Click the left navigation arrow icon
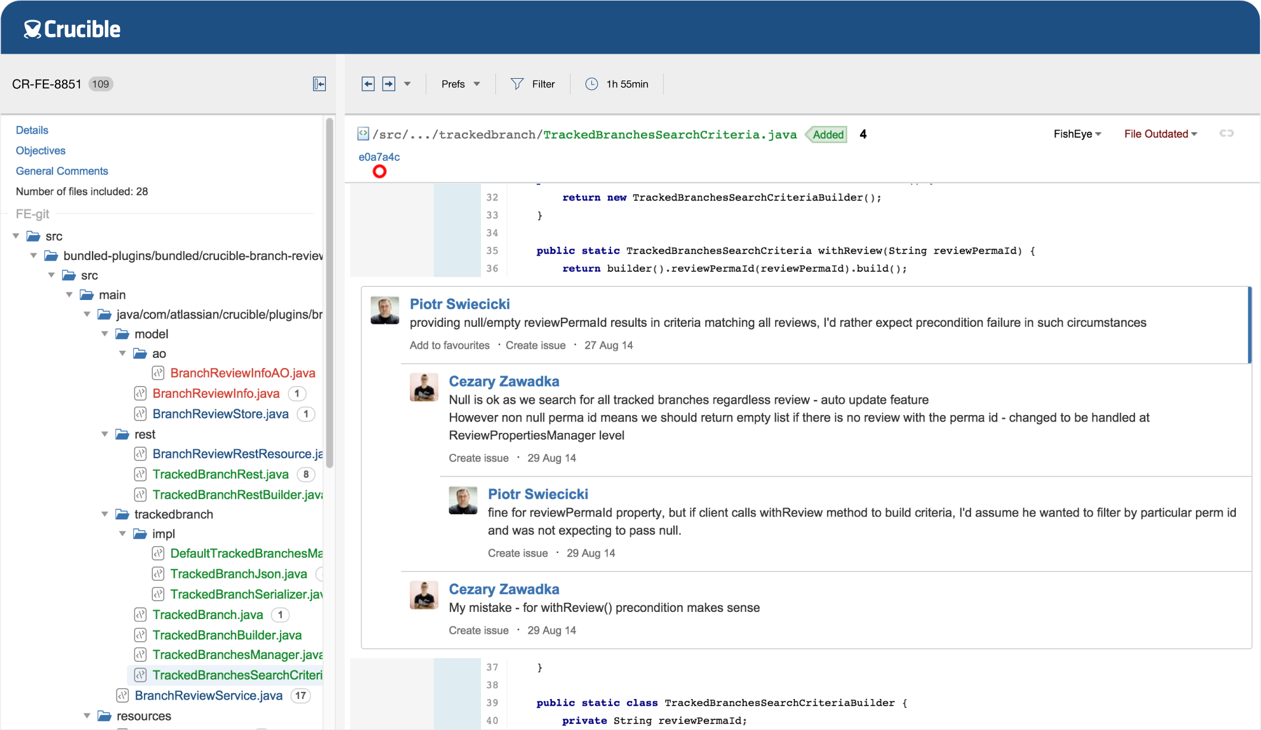The width and height of the screenshot is (1261, 730). click(x=368, y=83)
